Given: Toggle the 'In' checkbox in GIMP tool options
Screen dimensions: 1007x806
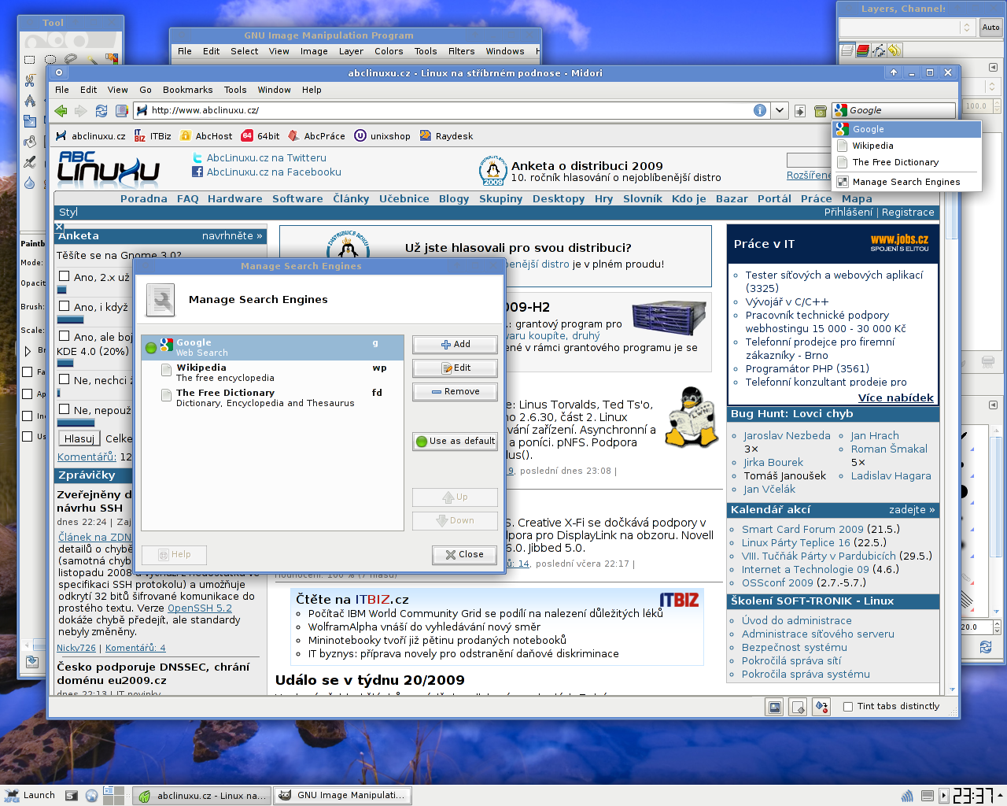Looking at the screenshot, I should [x=28, y=416].
